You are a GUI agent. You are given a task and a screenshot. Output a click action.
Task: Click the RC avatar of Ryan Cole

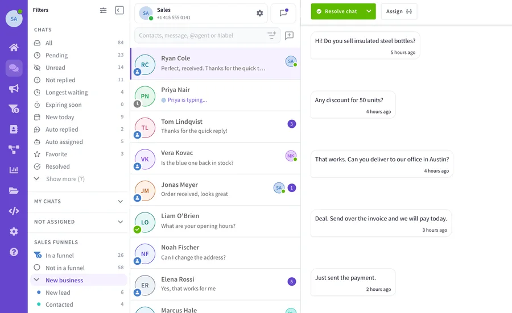145,65
